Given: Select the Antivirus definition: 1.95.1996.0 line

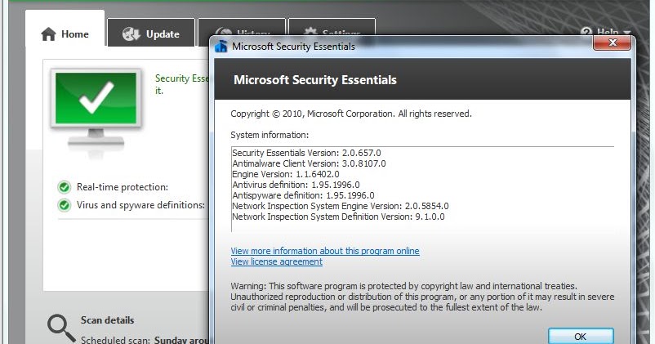Looking at the screenshot, I should tap(296, 185).
